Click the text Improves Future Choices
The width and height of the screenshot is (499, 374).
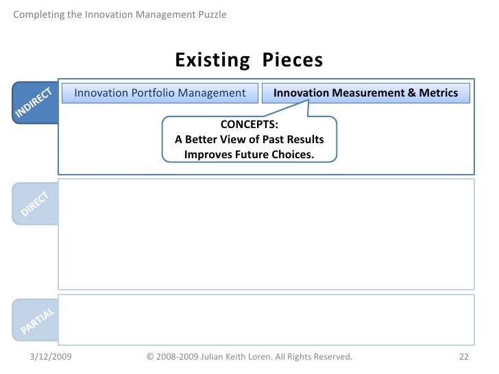(x=249, y=155)
